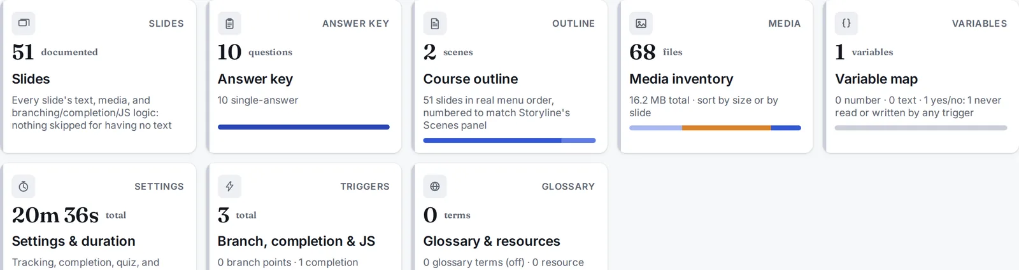
Task: Click the Answer key progress bar
Action: [304, 127]
